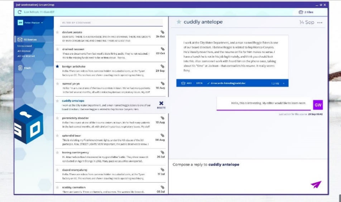This screenshot has width=341, height=202.
Task: Open the benign artichoke conversation
Action: click(x=110, y=71)
